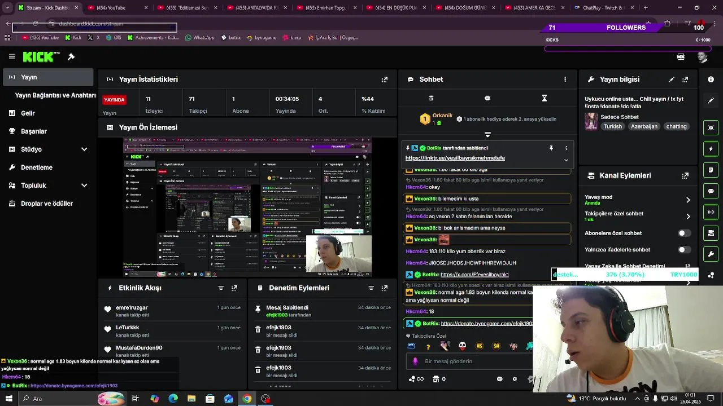The width and height of the screenshot is (723, 406).
Task: Open Microsoft Edge from the taskbar
Action: 173,399
